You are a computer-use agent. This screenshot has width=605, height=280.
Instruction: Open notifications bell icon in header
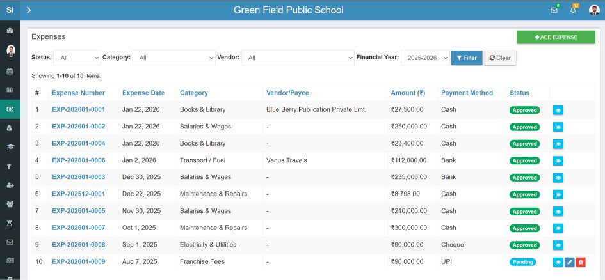(x=573, y=10)
